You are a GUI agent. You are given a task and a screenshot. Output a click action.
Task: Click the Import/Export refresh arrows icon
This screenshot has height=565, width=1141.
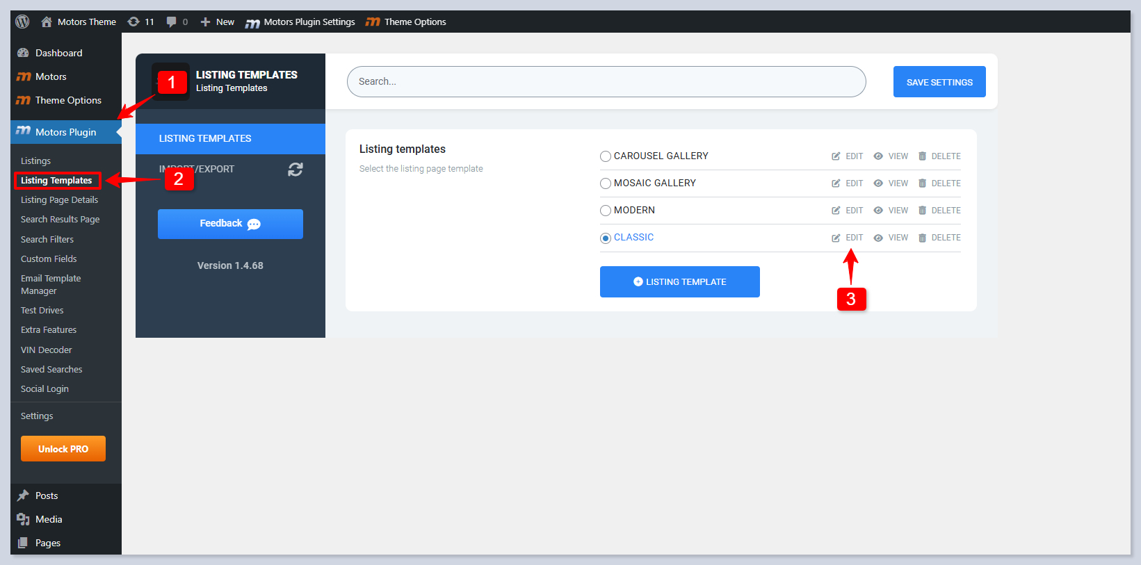click(296, 170)
